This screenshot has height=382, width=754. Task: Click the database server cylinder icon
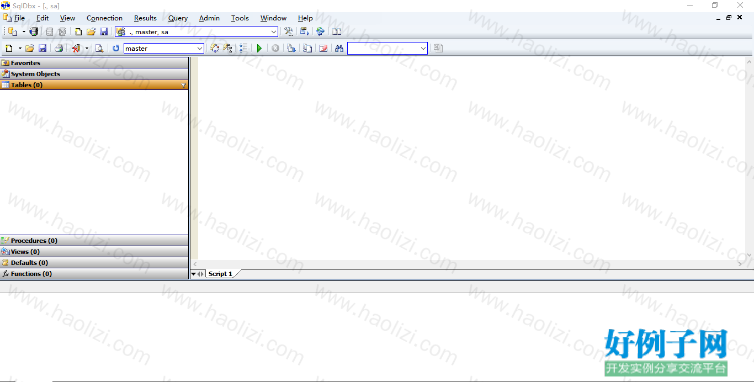tap(34, 32)
